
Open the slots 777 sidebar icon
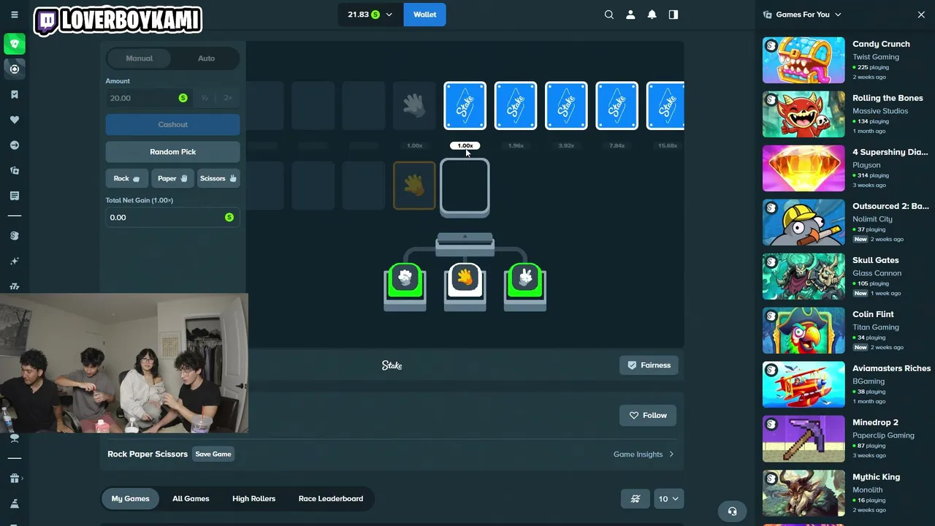point(15,286)
